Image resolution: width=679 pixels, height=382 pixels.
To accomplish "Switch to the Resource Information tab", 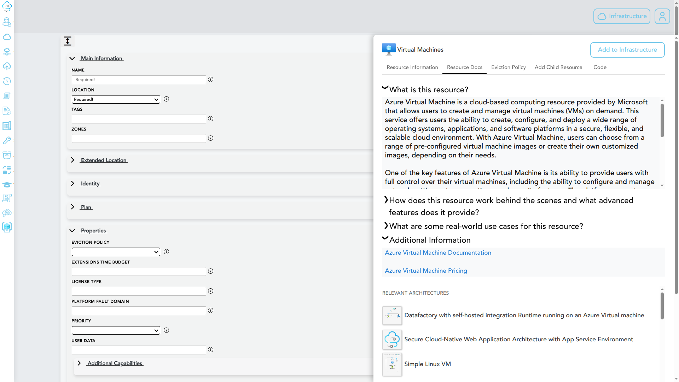I will [412, 67].
